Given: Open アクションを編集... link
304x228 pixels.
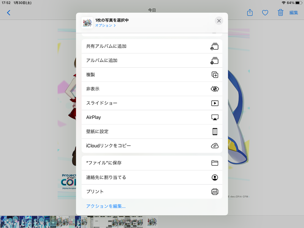Looking at the screenshot, I should point(106,206).
